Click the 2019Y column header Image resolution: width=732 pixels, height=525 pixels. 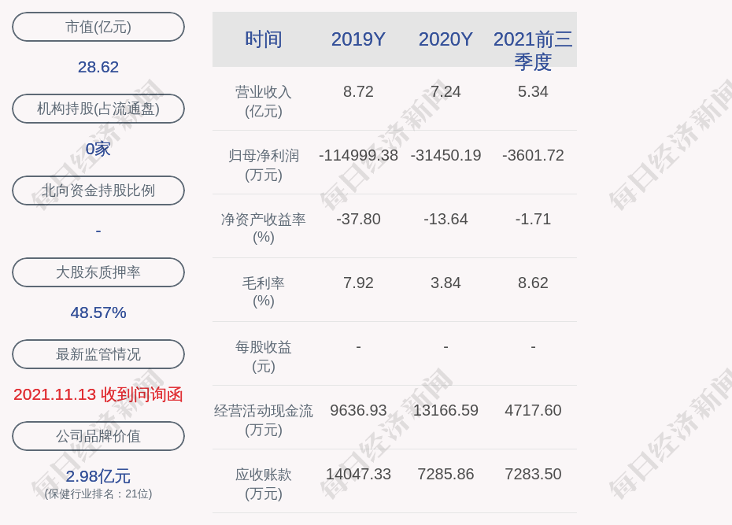click(x=359, y=39)
